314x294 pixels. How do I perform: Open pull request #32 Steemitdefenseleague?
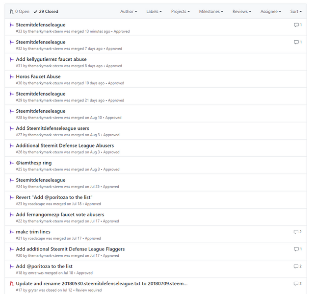point(41,42)
